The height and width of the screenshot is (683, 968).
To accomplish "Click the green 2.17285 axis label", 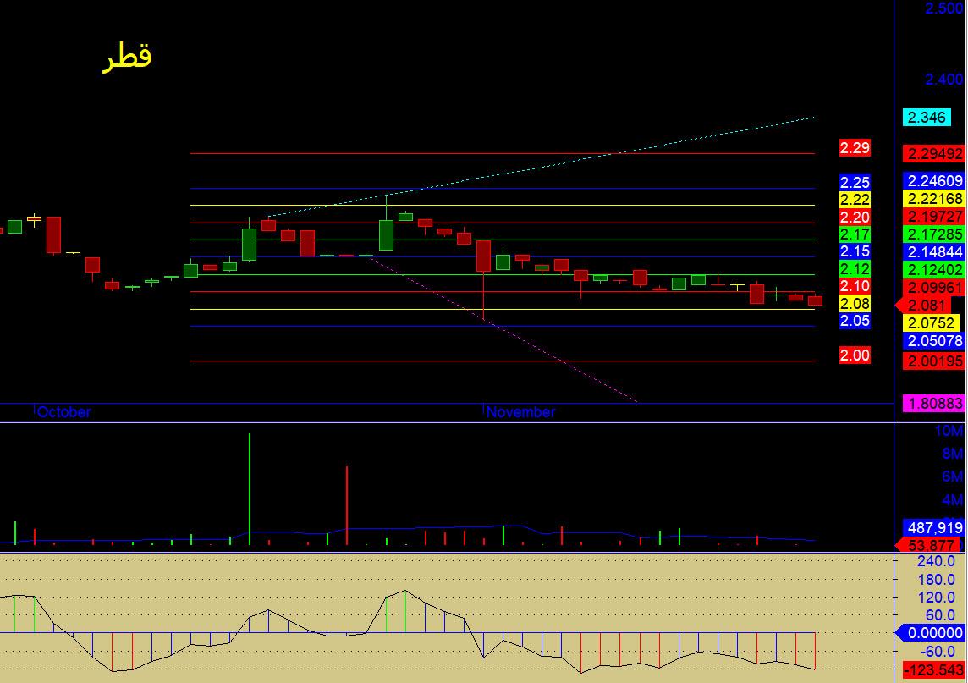I will (x=935, y=234).
